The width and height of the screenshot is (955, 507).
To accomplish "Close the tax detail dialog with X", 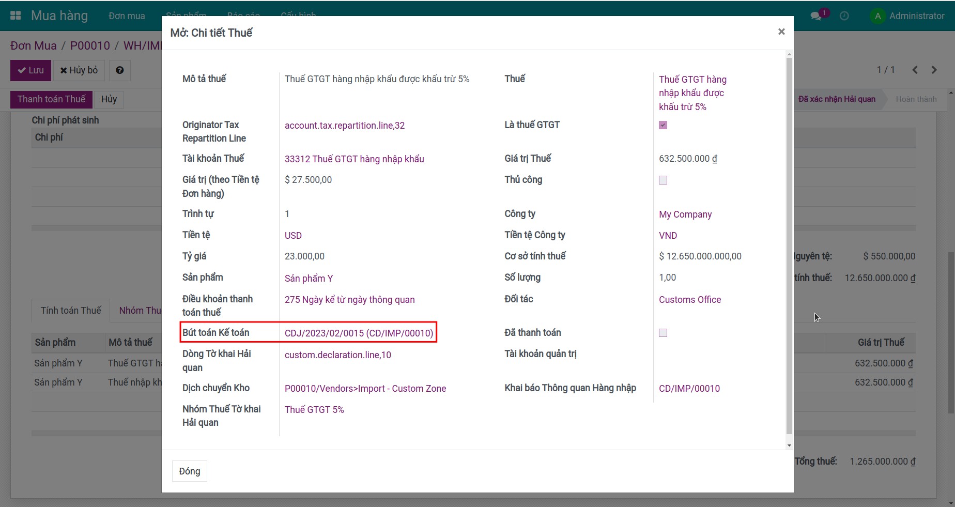I will [x=781, y=32].
